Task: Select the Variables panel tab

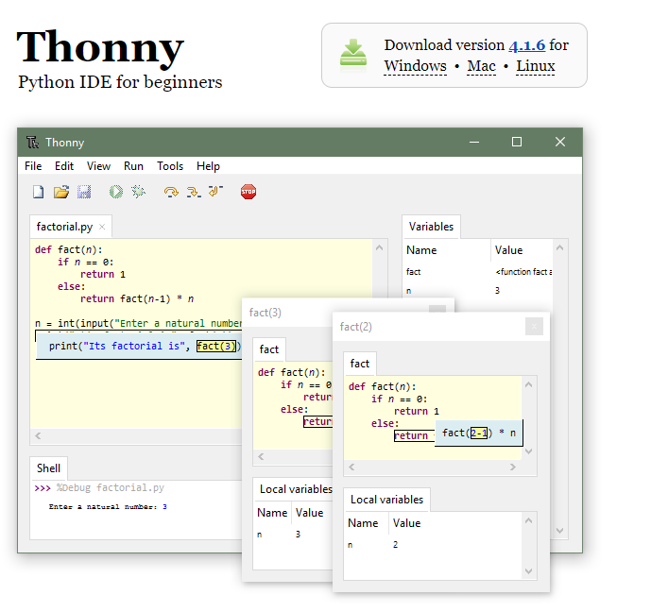Action: click(x=431, y=227)
